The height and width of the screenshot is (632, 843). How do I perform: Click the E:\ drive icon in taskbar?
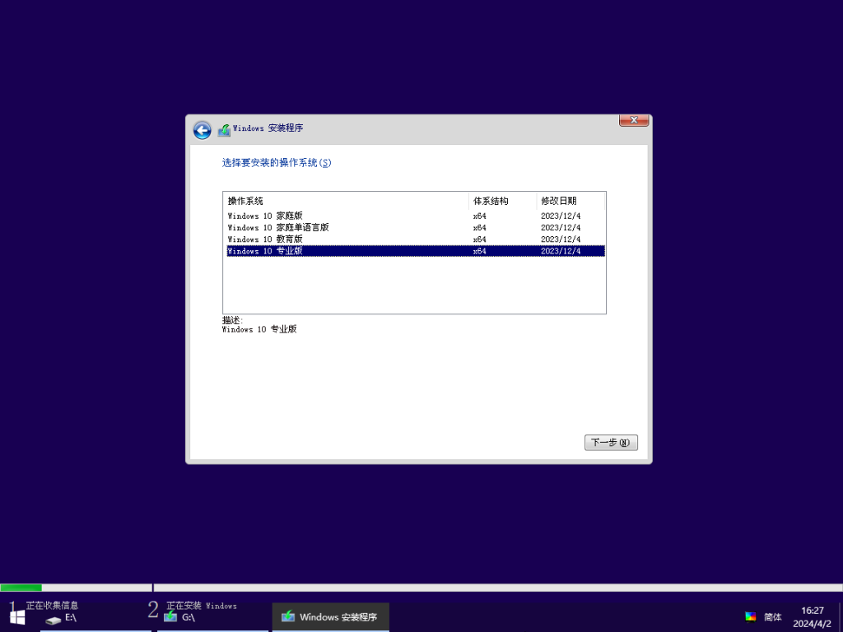(x=54, y=619)
